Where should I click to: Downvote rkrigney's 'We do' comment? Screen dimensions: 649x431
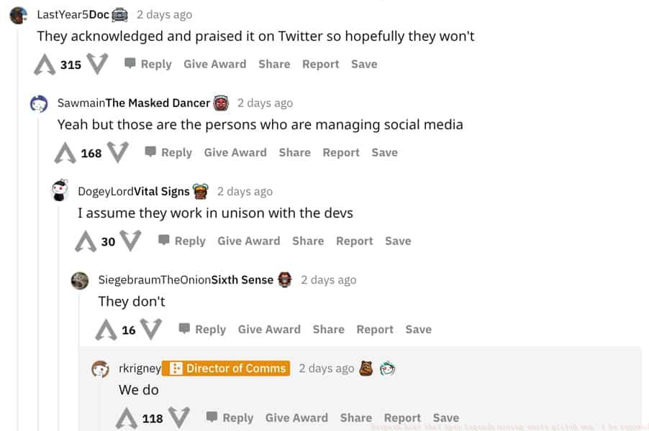coord(178,418)
